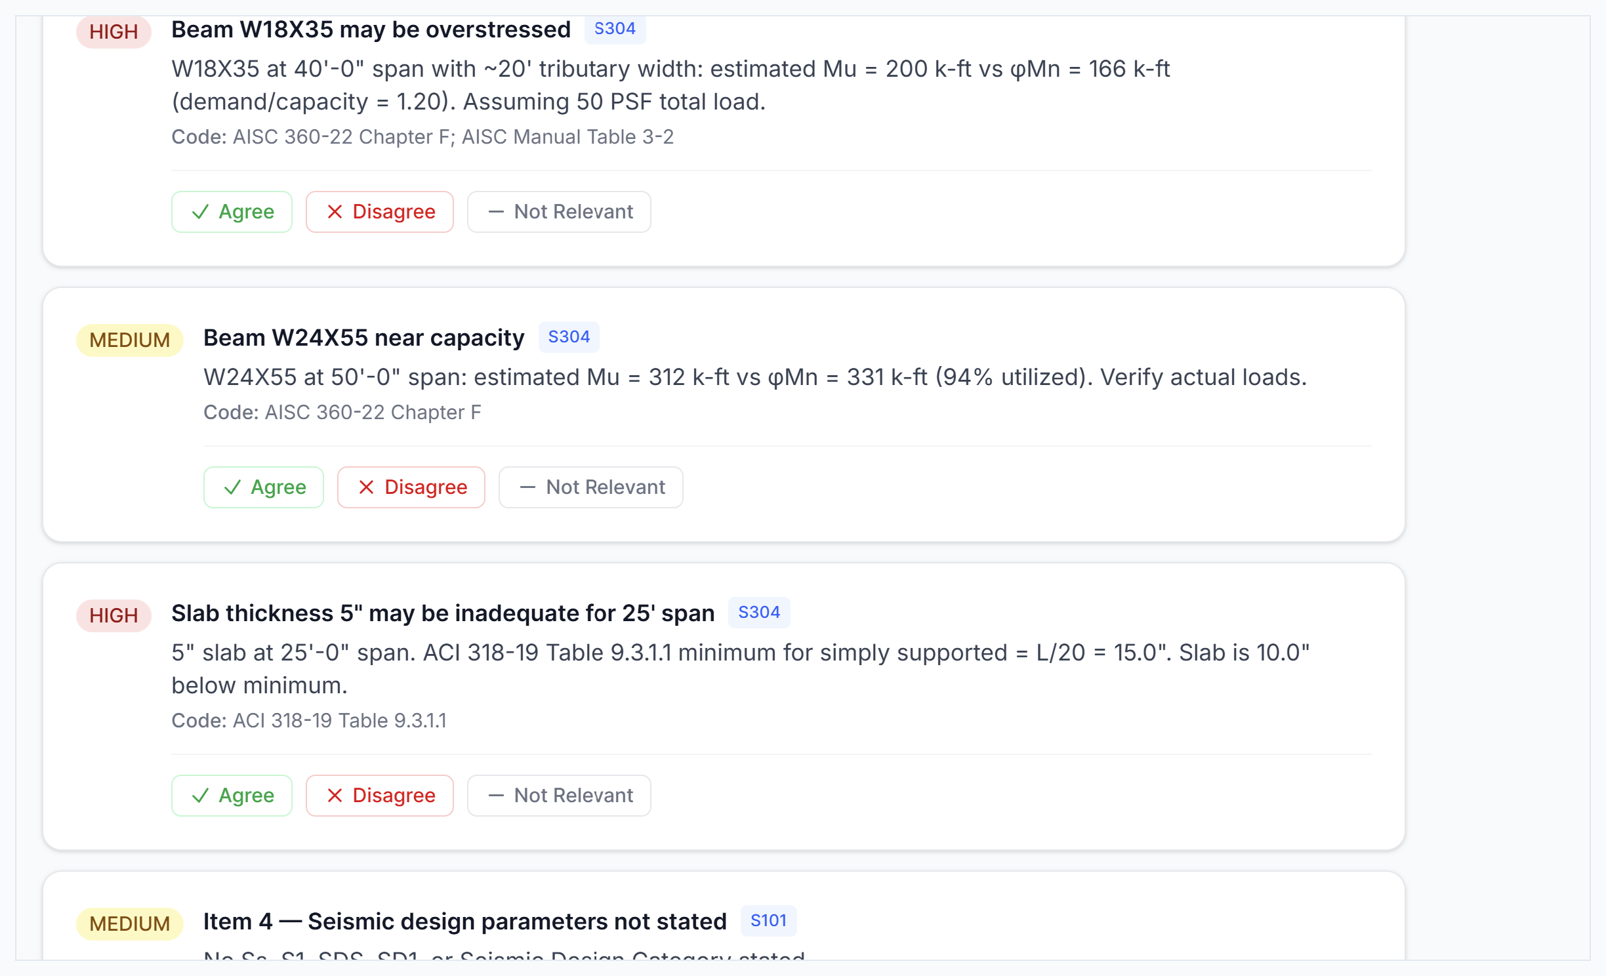Disagree with slab thickness inadequate finding
This screenshot has width=1606, height=976.
pos(379,796)
